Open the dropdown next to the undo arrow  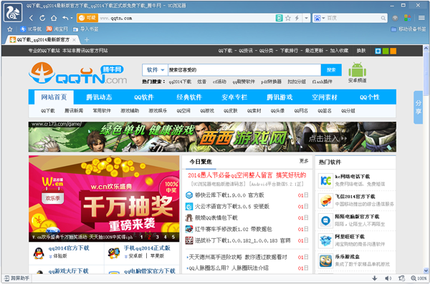click(x=72, y=18)
